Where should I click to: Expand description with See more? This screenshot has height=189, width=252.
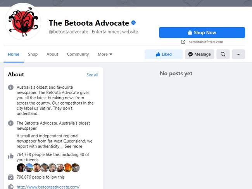click(73, 146)
